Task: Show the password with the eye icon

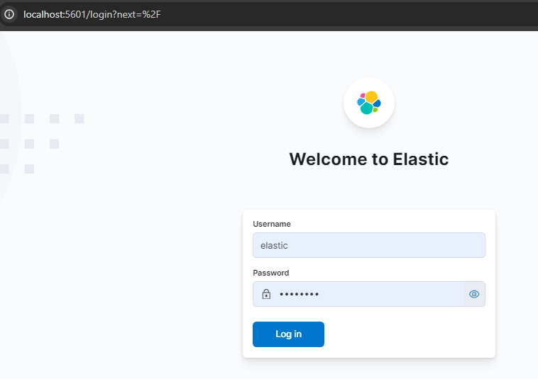Action: pyautogui.click(x=474, y=294)
